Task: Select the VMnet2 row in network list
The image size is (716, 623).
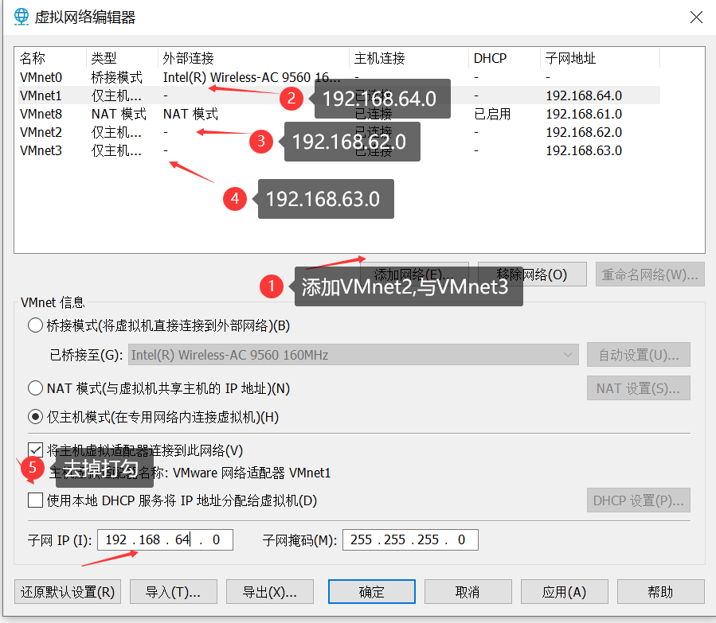Action: pyautogui.click(x=339, y=132)
